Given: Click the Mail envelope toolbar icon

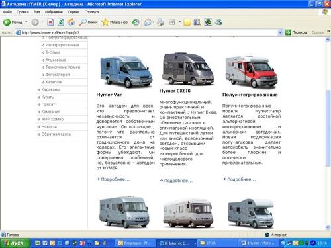Looking at the screenshot, I should coord(148,22).
